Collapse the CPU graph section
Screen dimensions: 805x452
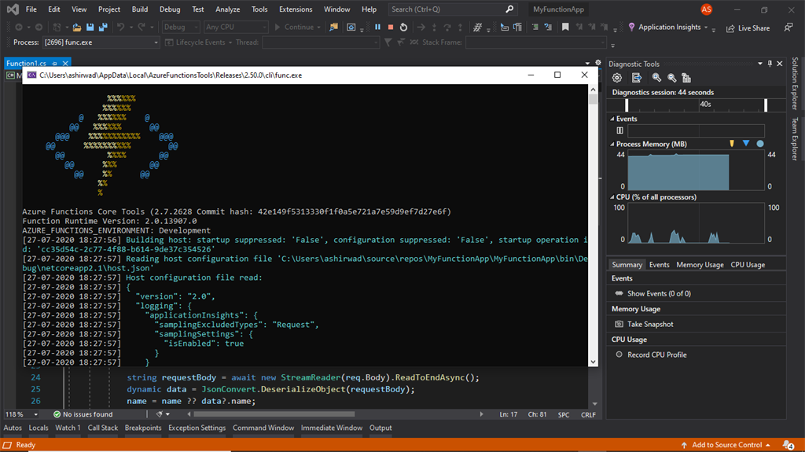click(612, 197)
